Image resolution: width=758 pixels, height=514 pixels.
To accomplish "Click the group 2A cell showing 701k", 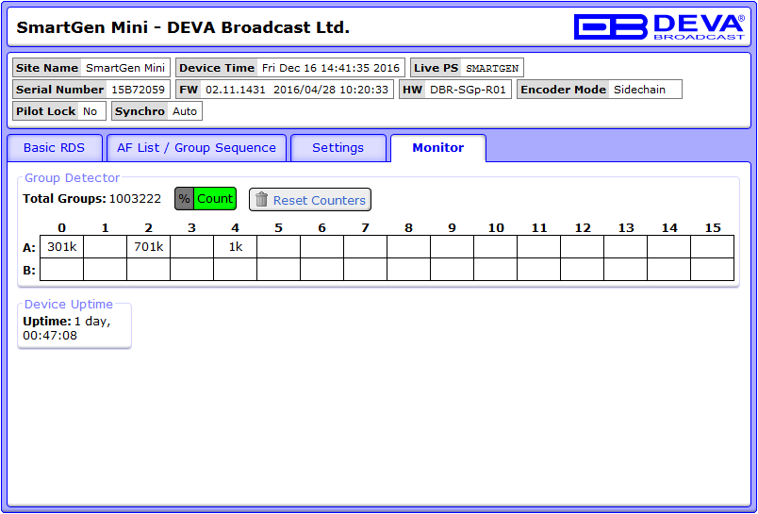I will 148,247.
